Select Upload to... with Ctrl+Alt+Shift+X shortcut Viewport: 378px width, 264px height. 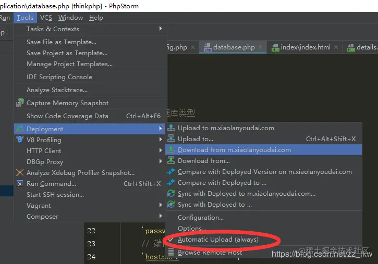click(263, 139)
